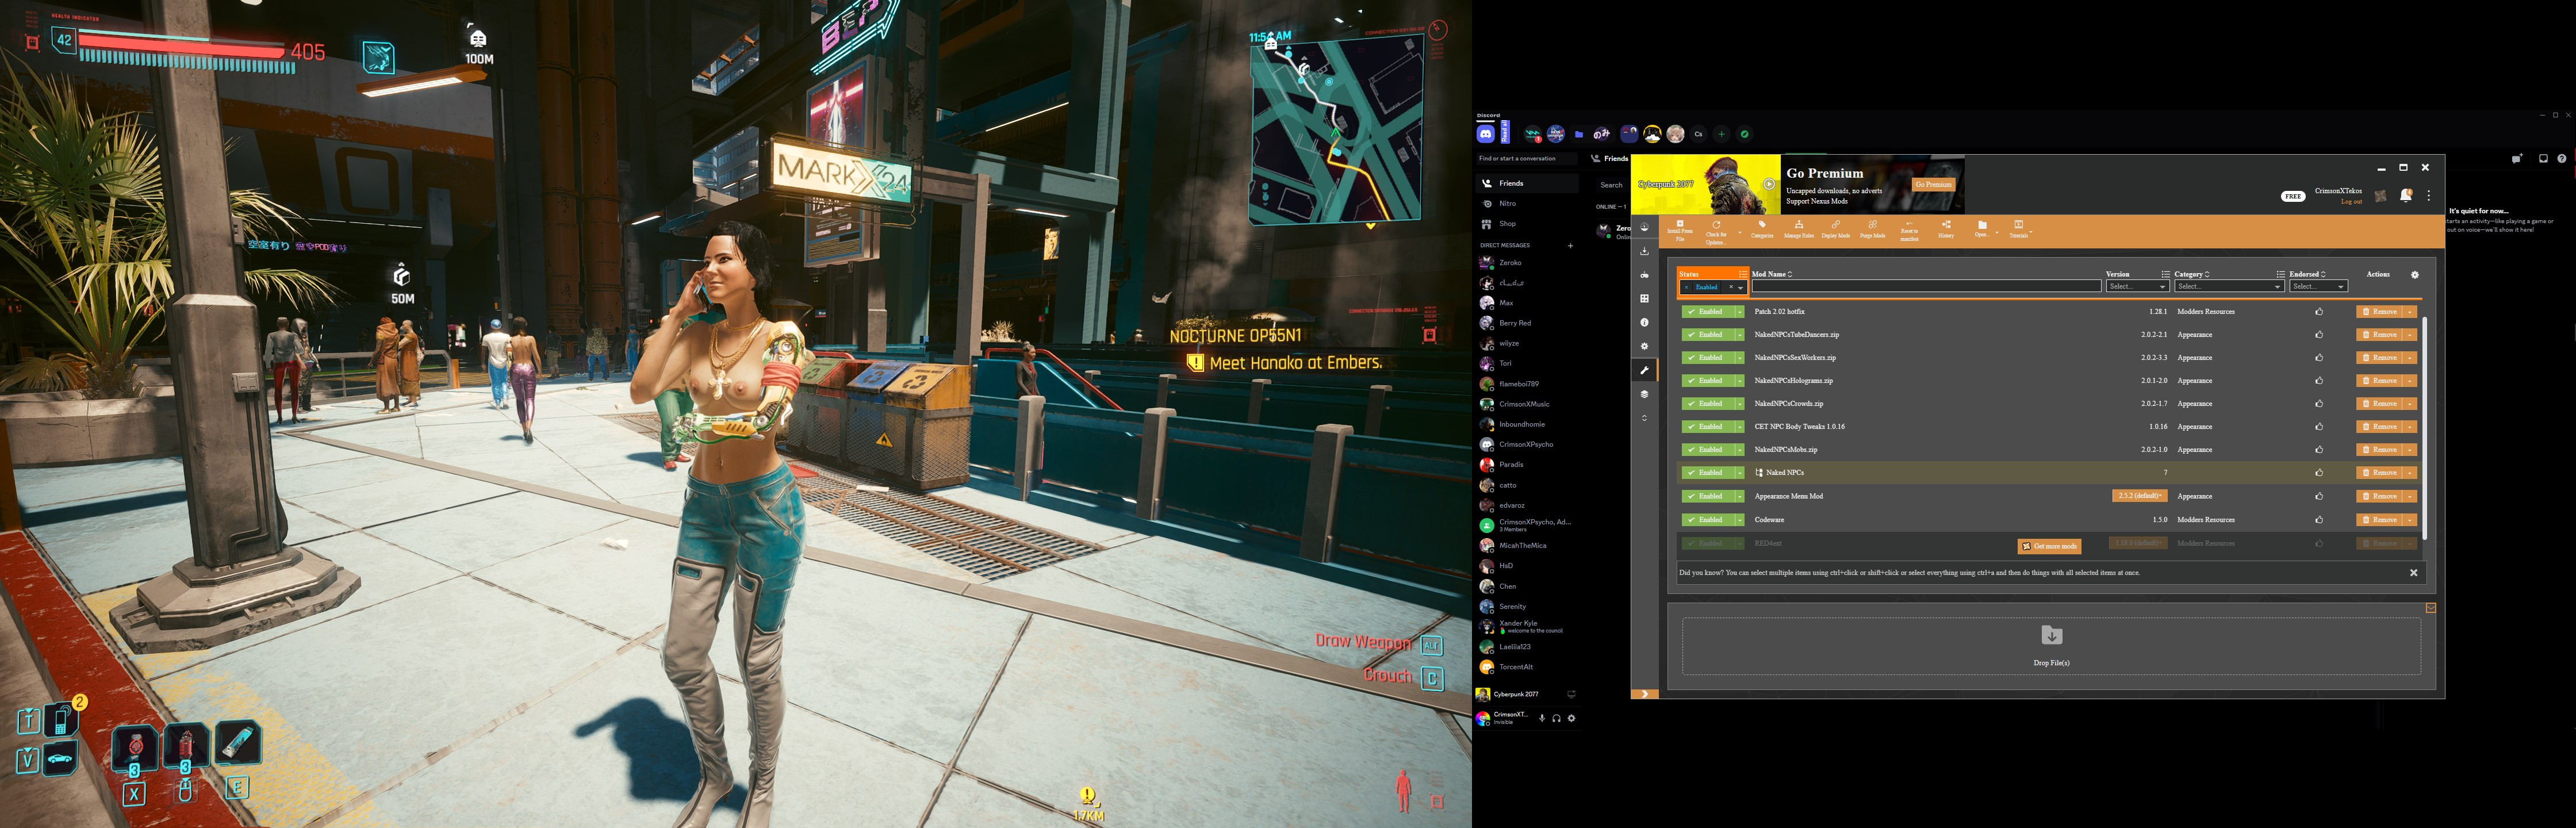The width and height of the screenshot is (2576, 828).
Task: Open the Downloads sidebar icon in Vortex
Action: (x=1644, y=251)
